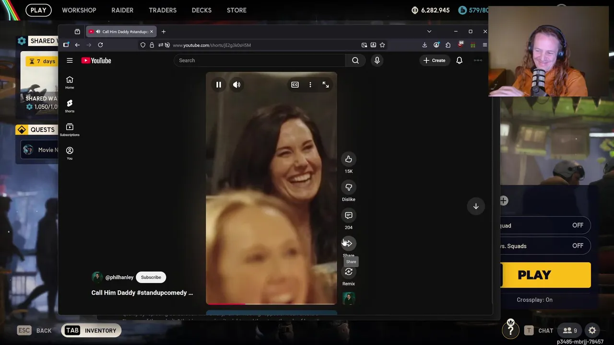Open the TRADERS tab in game
The width and height of the screenshot is (614, 345).
[x=163, y=10]
